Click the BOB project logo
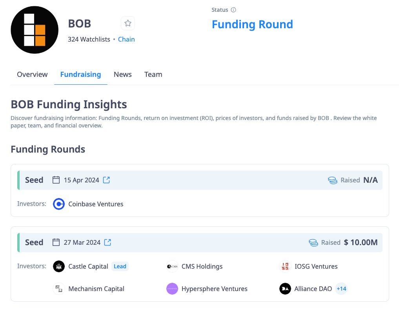The width and height of the screenshot is (399, 313). (34, 30)
